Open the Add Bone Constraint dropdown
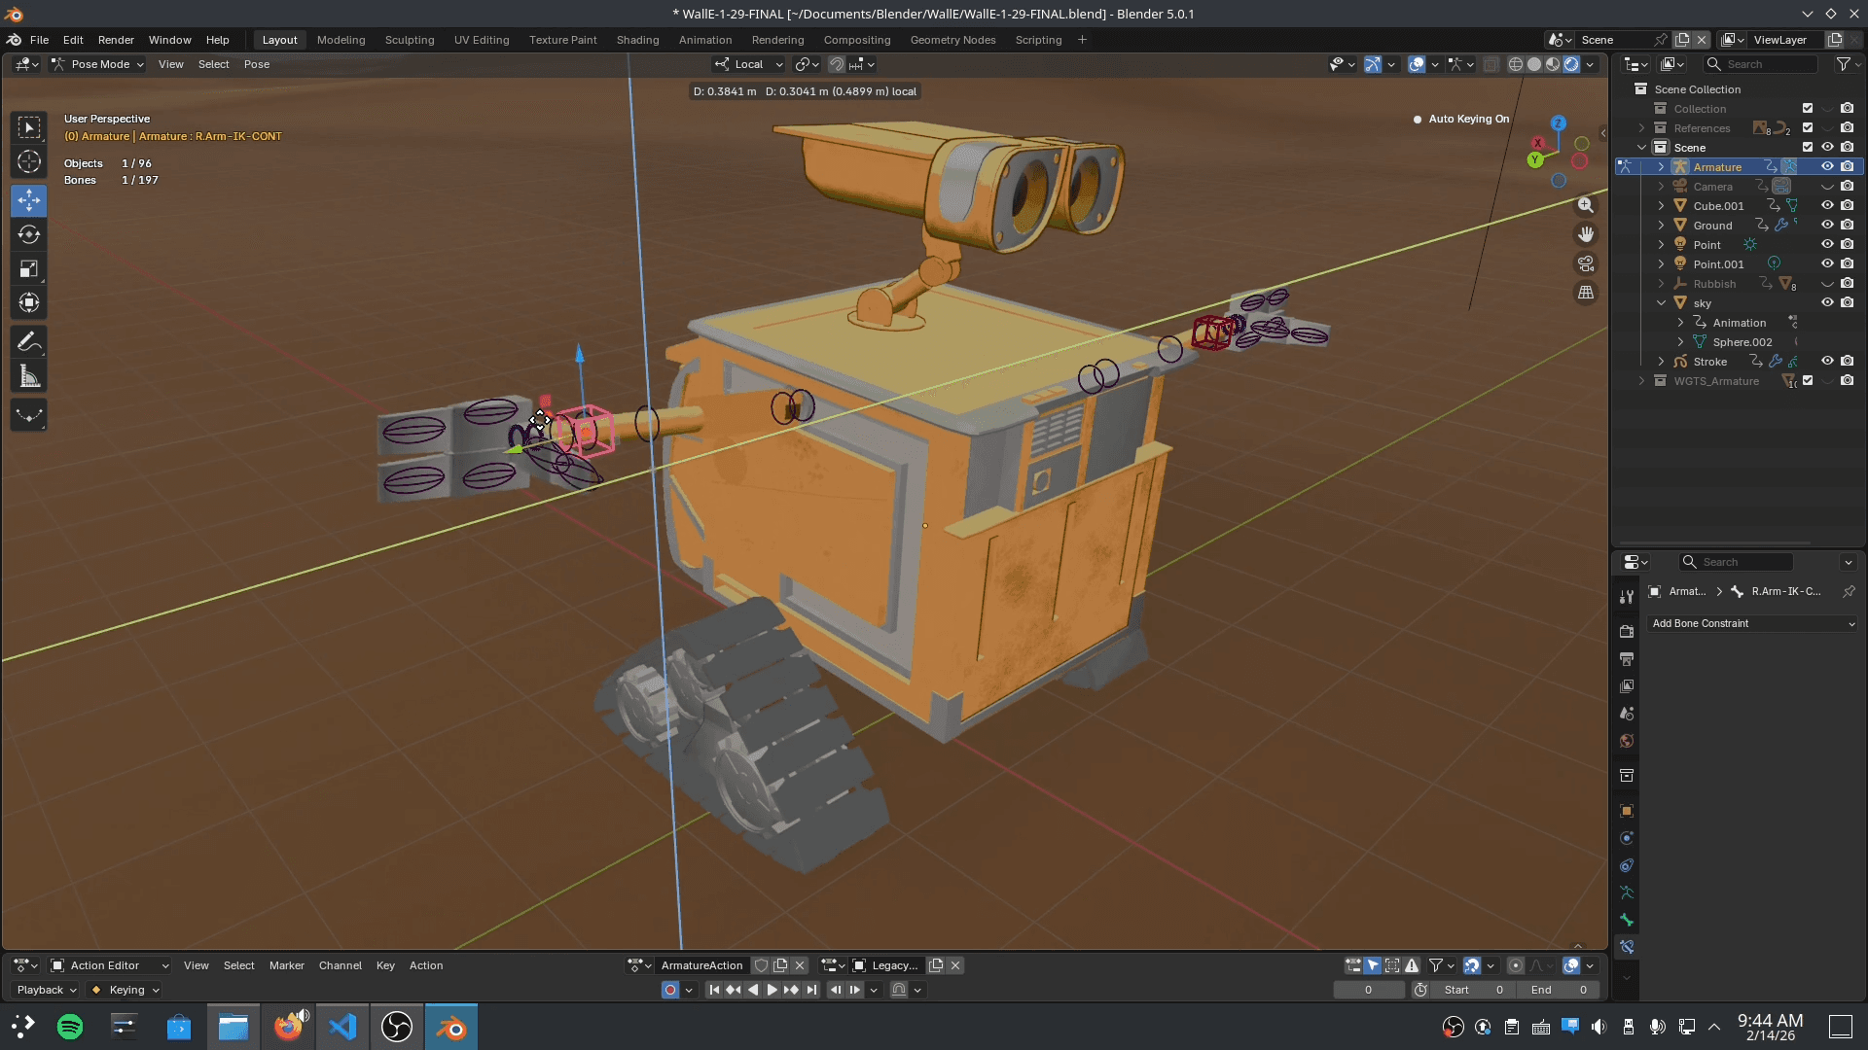This screenshot has width=1868, height=1050. [x=1751, y=623]
